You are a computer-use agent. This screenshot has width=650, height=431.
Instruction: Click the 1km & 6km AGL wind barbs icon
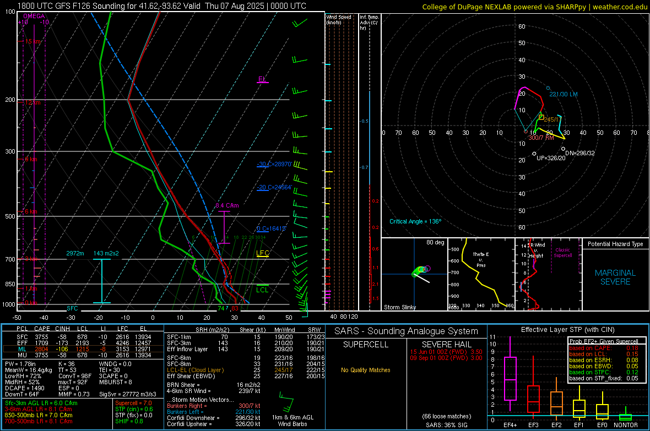point(287,402)
